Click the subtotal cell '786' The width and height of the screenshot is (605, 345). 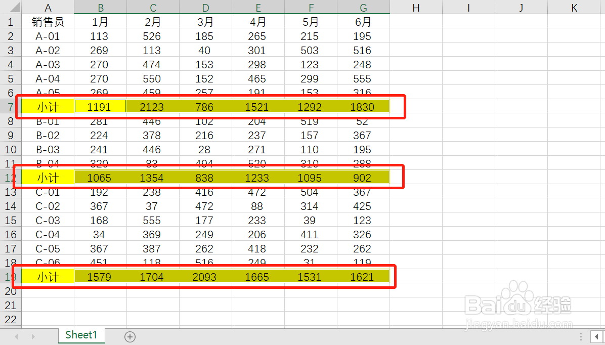coord(206,107)
